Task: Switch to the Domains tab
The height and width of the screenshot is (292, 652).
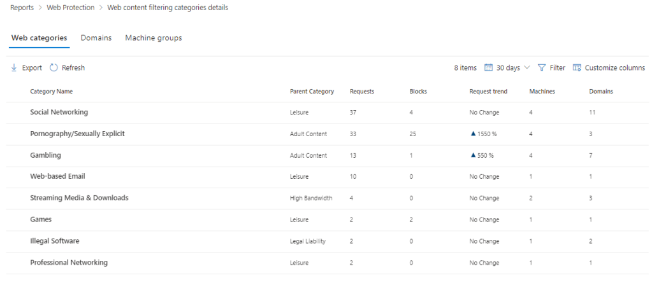Action: point(96,38)
